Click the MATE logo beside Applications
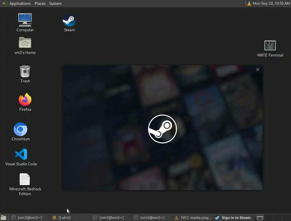 [x=5, y=3]
